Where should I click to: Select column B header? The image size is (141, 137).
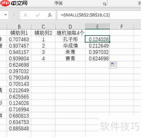click(19, 26)
